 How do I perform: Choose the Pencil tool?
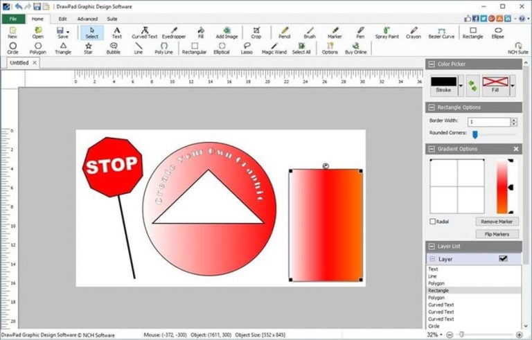point(284,33)
